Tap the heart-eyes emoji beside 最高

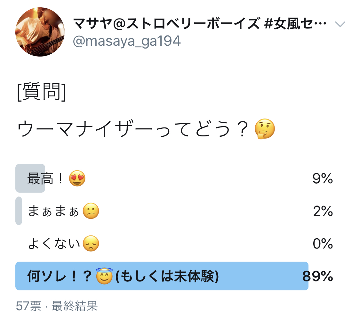77,178
